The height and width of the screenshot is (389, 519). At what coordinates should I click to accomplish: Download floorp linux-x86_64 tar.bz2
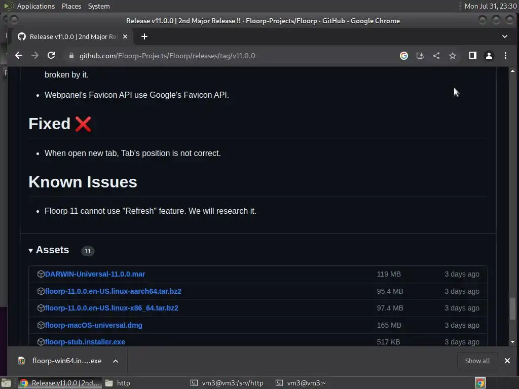112,308
